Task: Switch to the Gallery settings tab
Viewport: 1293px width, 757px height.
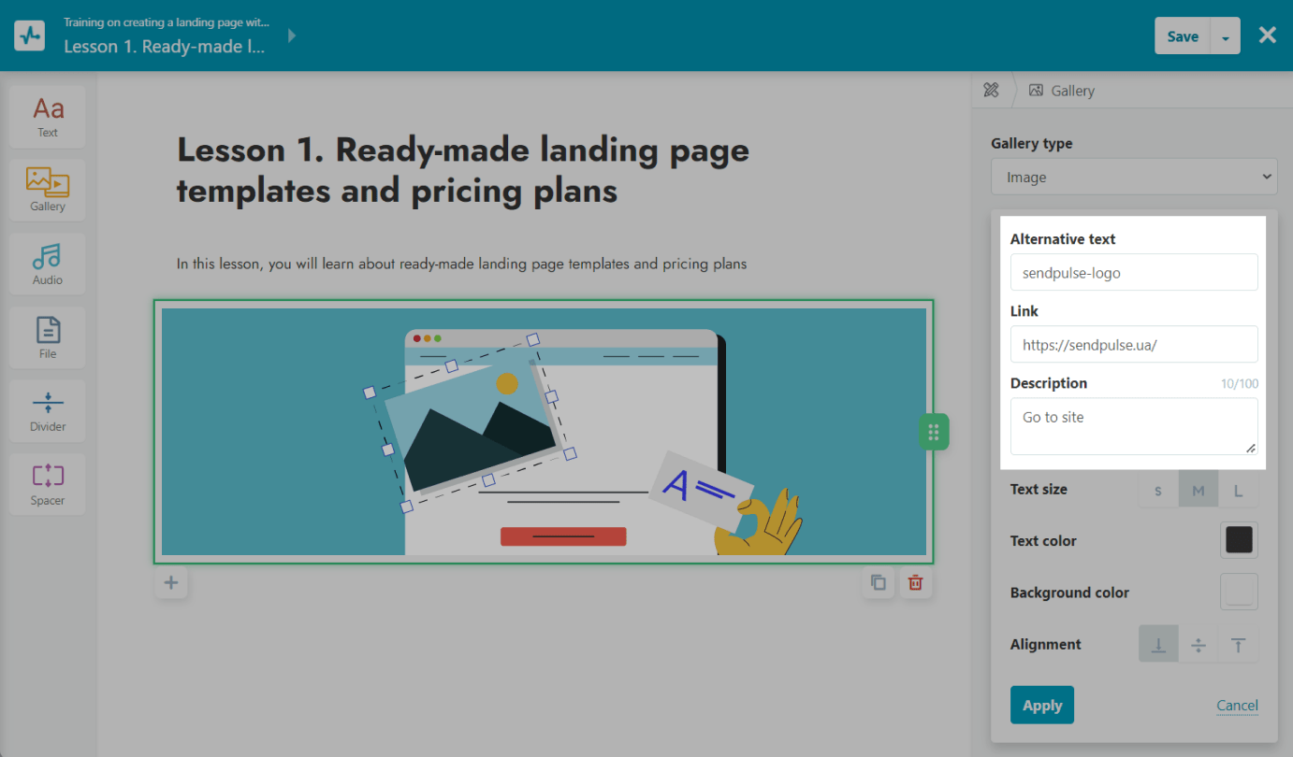Action: [x=1062, y=91]
